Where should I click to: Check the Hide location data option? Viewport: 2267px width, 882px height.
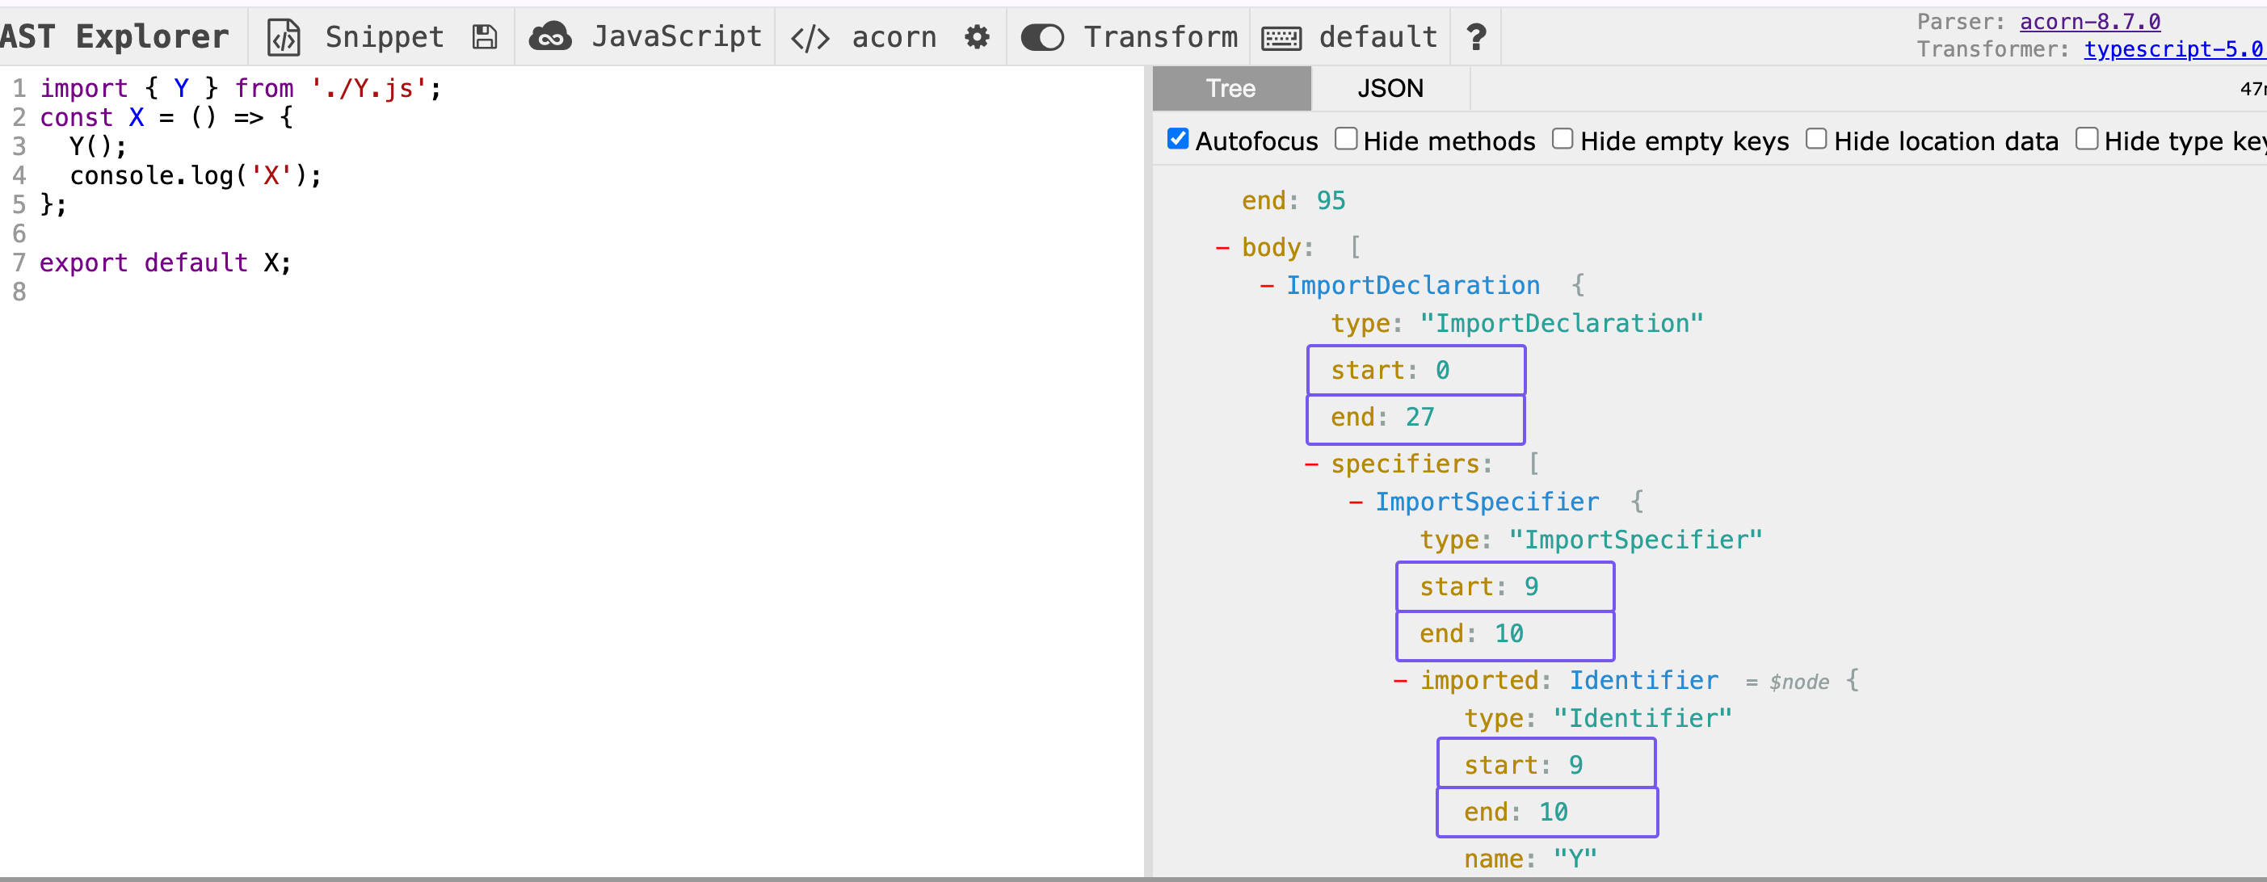pyautogui.click(x=1816, y=139)
